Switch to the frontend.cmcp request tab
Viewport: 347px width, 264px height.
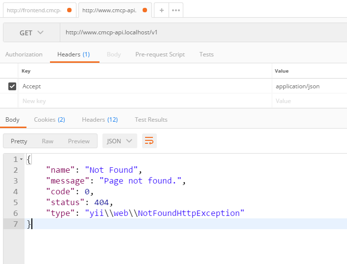[x=34, y=10]
